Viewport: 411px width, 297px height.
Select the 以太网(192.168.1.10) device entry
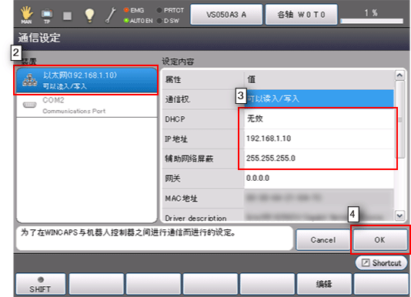coord(86,81)
